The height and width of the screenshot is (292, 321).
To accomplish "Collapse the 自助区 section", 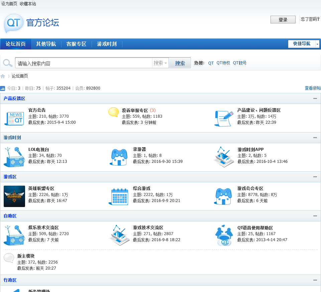I will click(x=315, y=216).
